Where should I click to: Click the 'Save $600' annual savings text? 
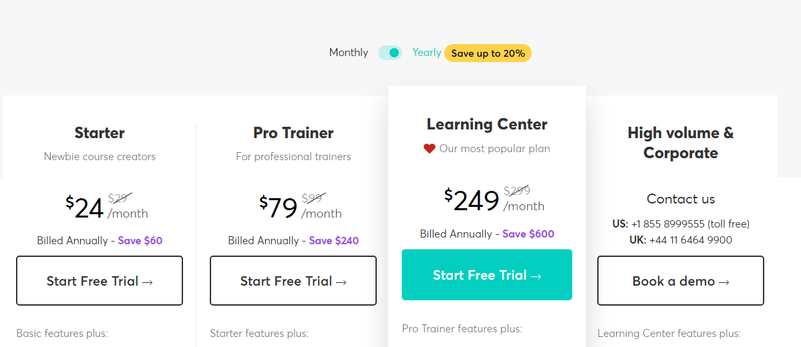pos(528,234)
